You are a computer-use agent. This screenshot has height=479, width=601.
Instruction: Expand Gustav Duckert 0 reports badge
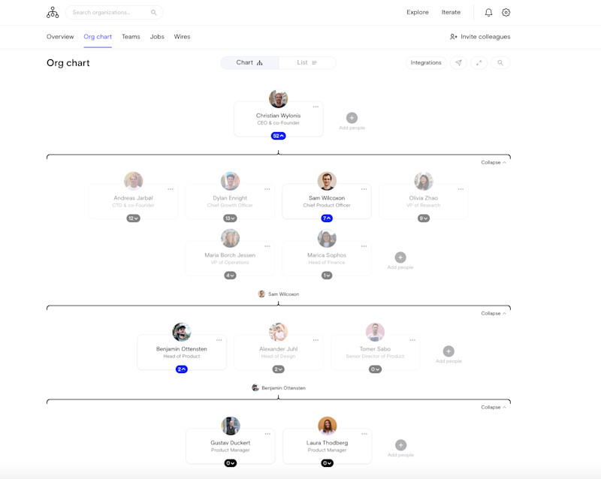tap(231, 463)
